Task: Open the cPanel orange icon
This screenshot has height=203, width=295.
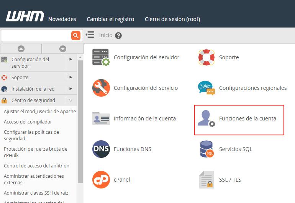Action: (x=101, y=180)
